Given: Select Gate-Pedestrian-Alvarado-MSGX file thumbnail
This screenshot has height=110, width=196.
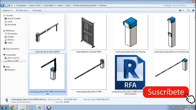Looking at the screenshot, I should point(89,32).
